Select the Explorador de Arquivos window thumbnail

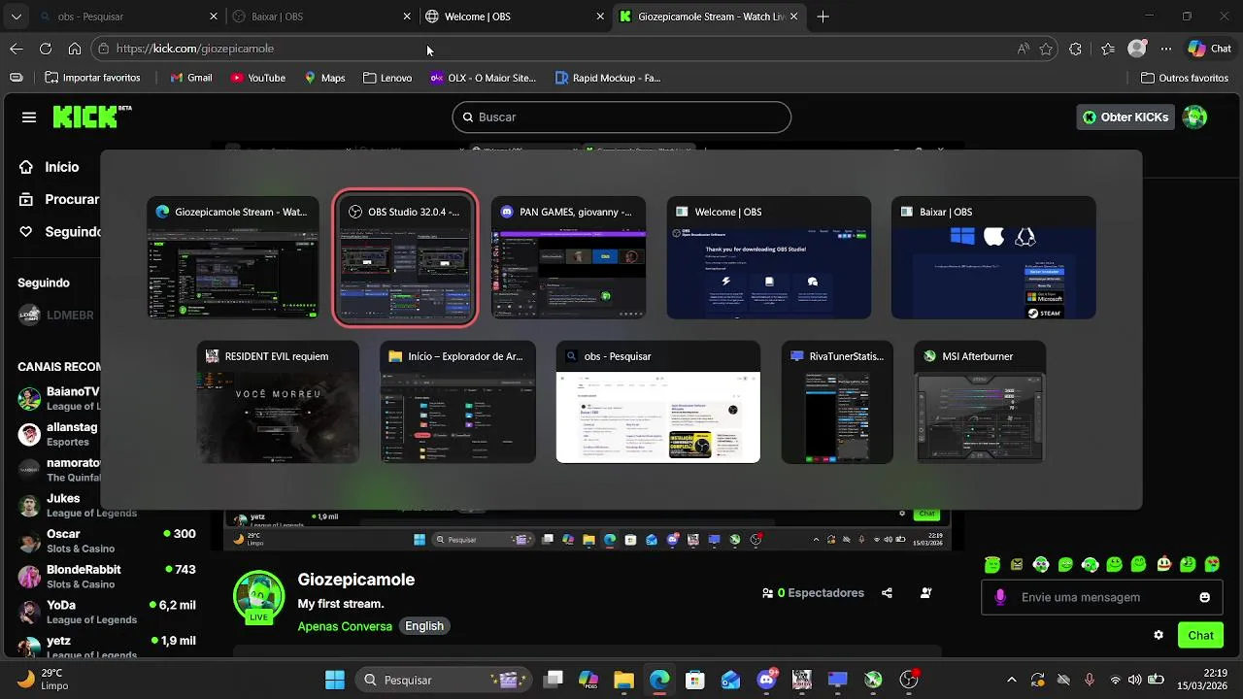click(x=457, y=402)
